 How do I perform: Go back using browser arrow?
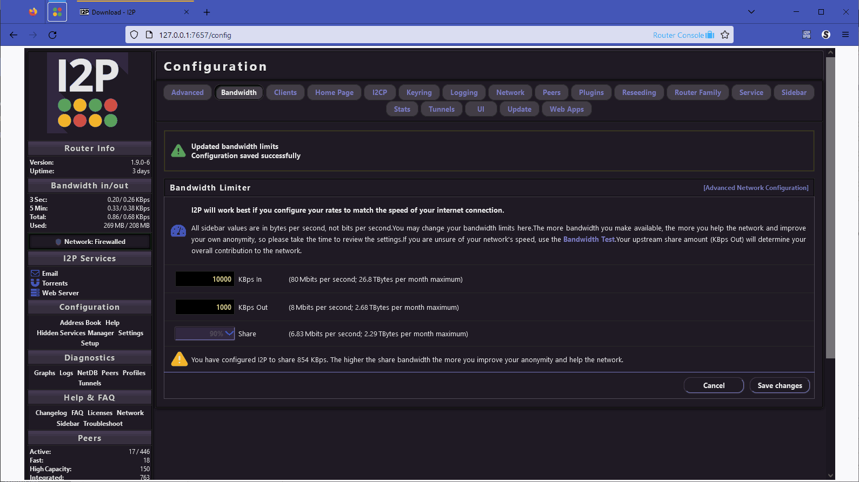(14, 35)
